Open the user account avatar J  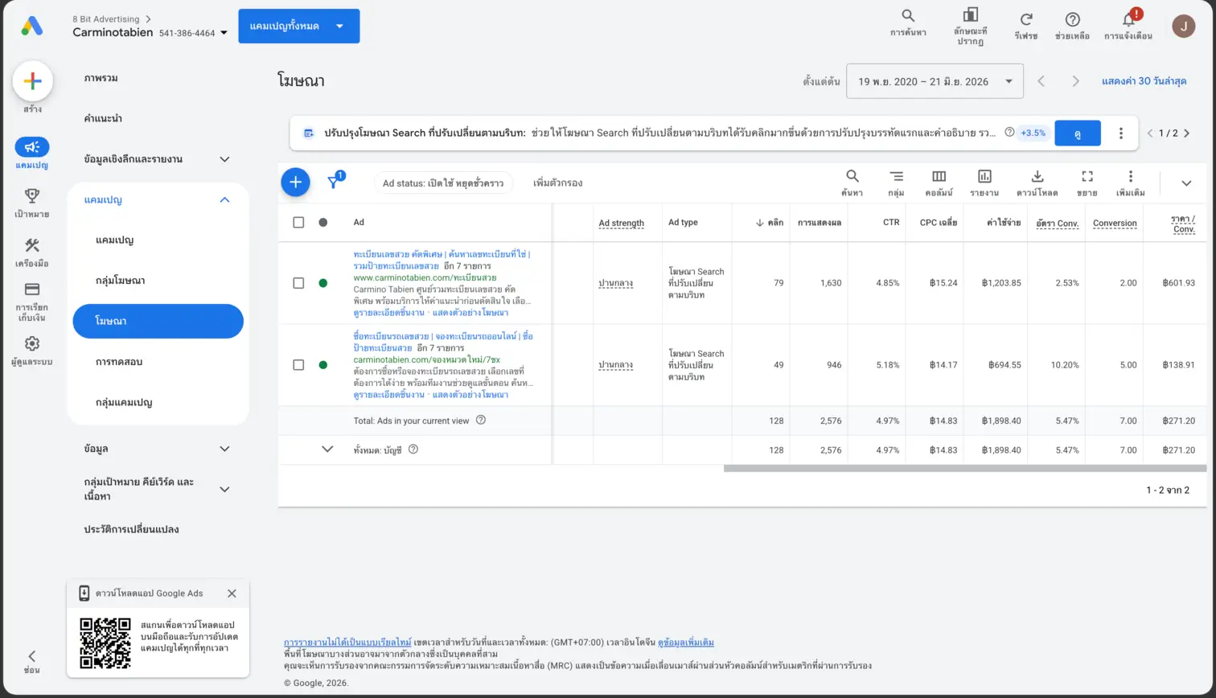pyautogui.click(x=1183, y=27)
